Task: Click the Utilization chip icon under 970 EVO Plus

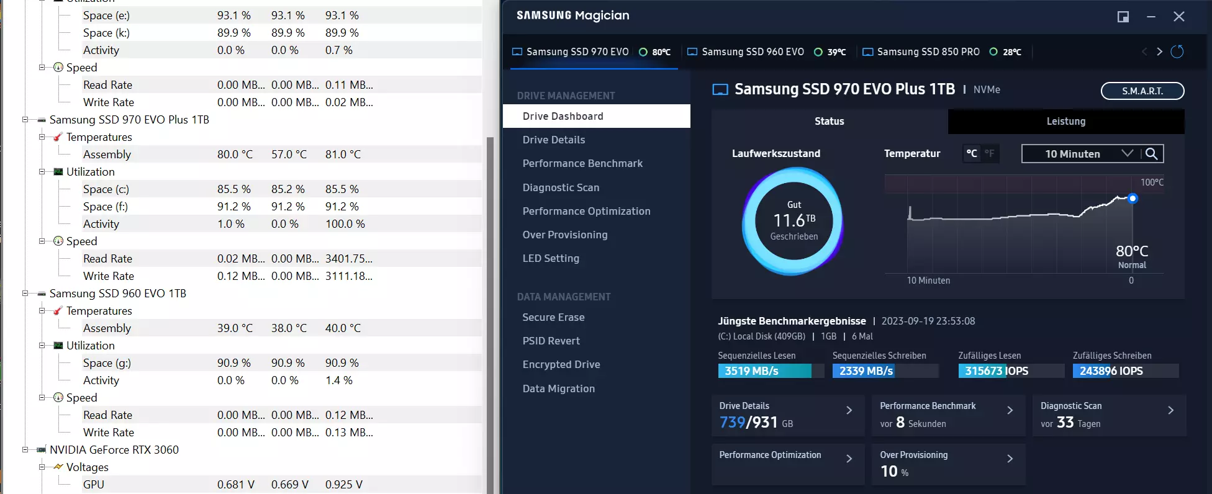Action: pos(58,172)
